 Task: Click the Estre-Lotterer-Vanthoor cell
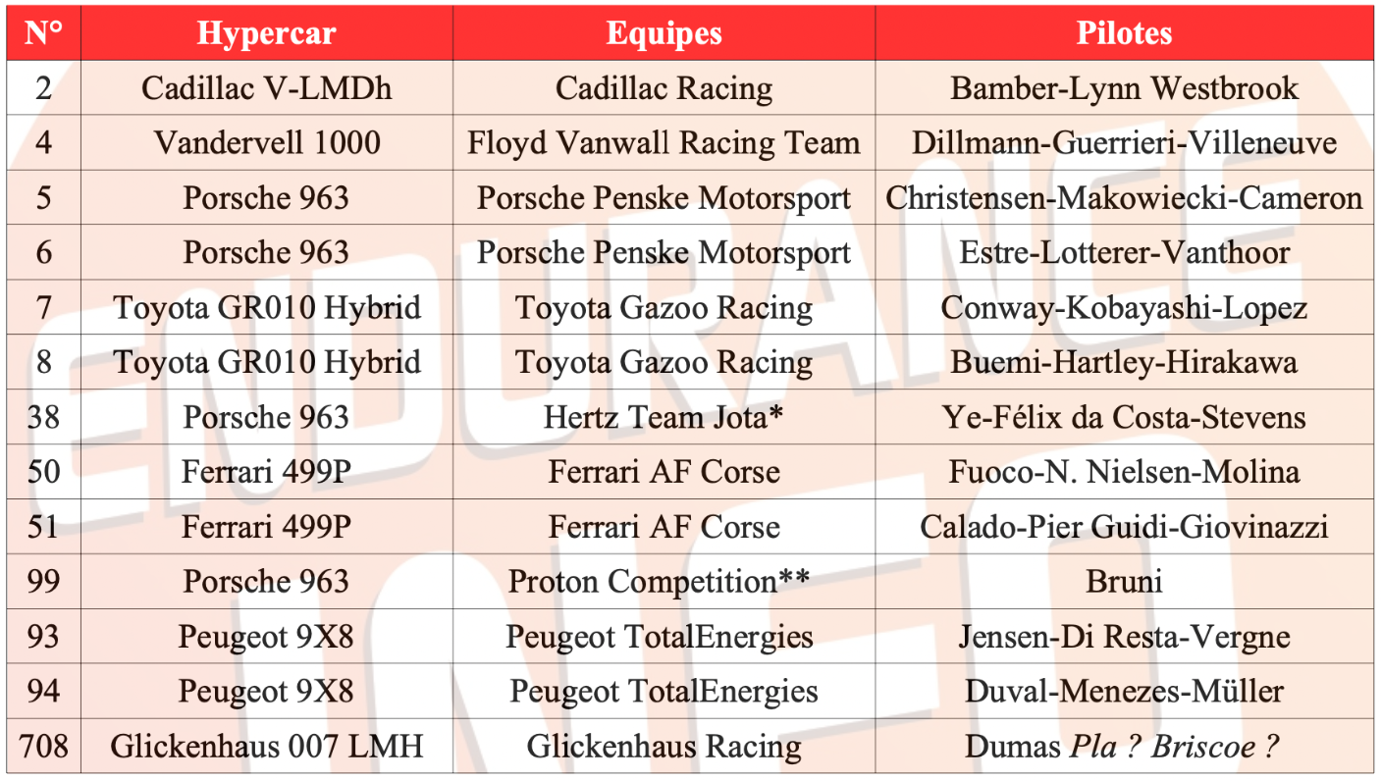(1124, 253)
